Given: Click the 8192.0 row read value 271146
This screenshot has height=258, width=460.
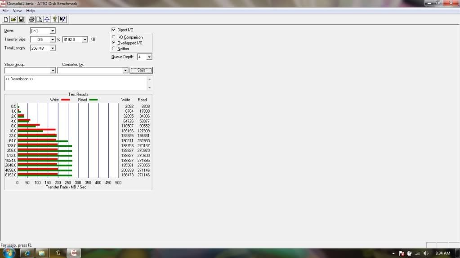Looking at the screenshot, I should click(143, 175).
